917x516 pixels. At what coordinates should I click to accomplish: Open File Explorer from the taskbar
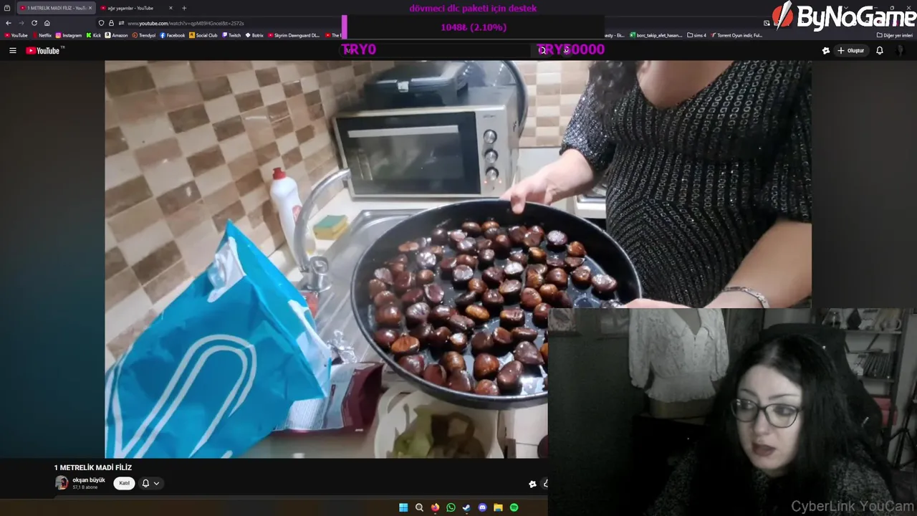(498, 507)
